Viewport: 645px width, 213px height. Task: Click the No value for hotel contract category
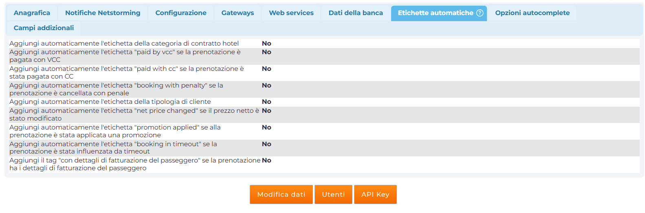[x=266, y=44]
